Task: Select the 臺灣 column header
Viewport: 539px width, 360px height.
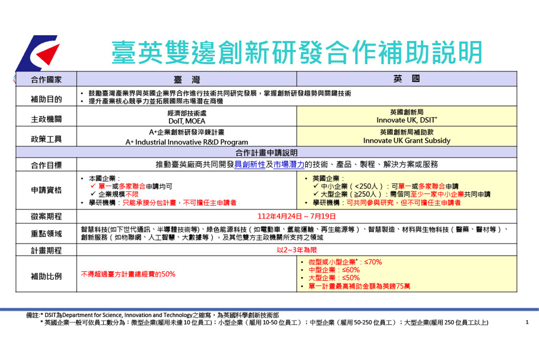Action: point(187,79)
